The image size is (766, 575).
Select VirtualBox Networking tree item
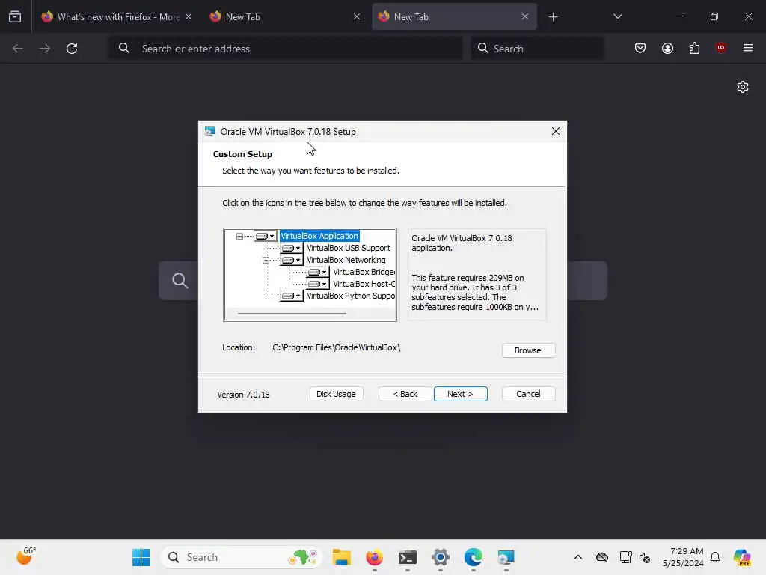tap(346, 260)
